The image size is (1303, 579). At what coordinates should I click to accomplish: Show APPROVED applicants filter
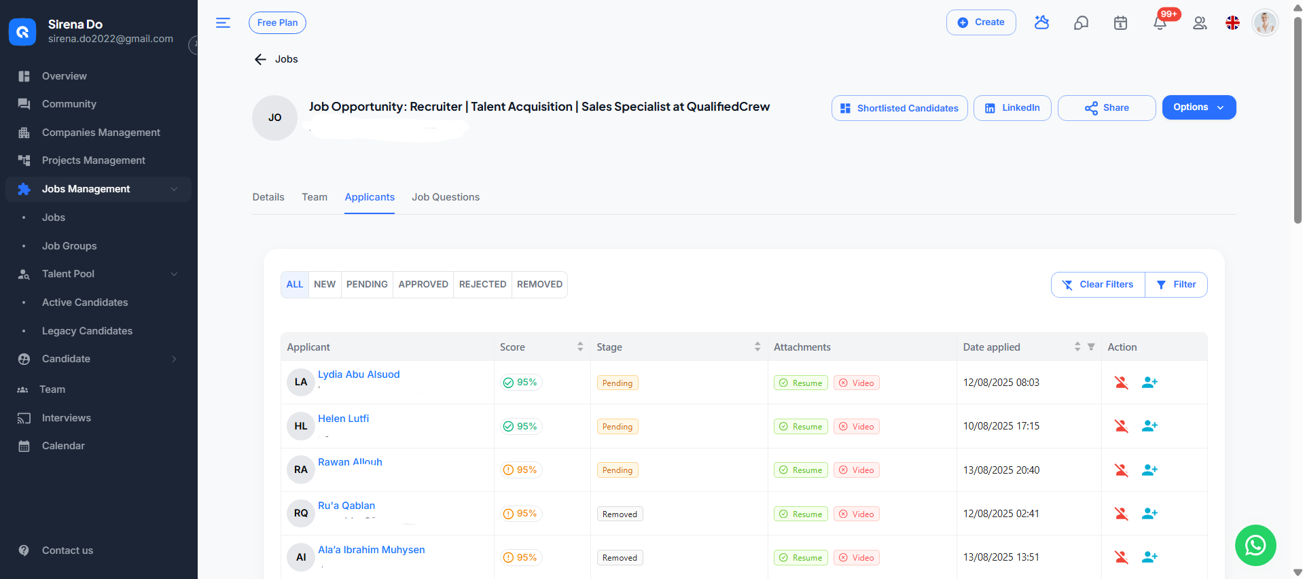point(423,285)
